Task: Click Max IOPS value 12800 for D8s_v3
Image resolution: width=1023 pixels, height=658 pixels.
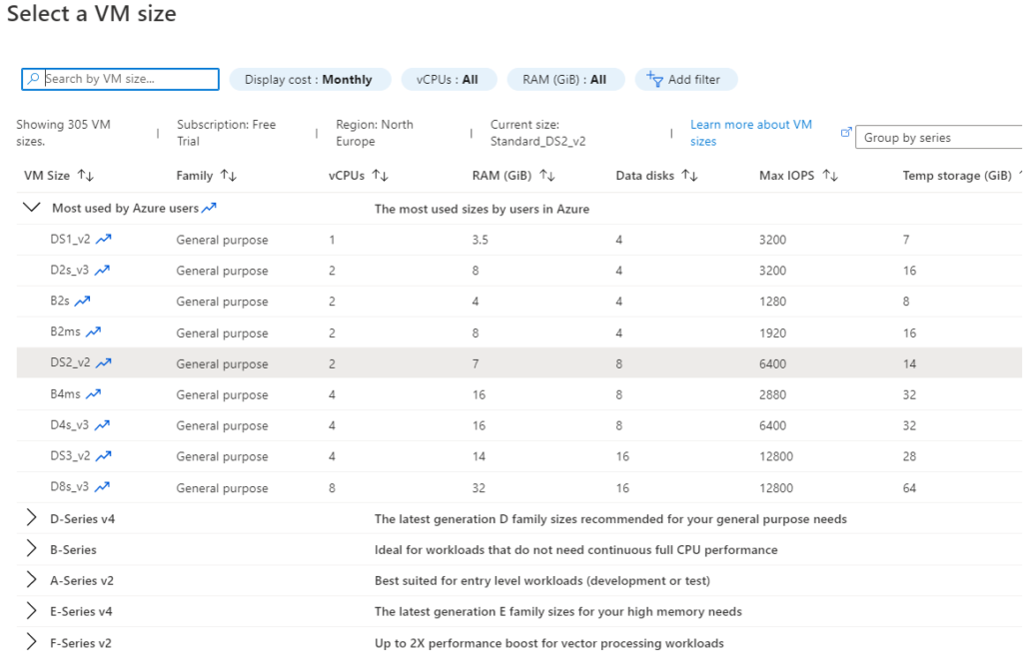Action: coord(776,488)
